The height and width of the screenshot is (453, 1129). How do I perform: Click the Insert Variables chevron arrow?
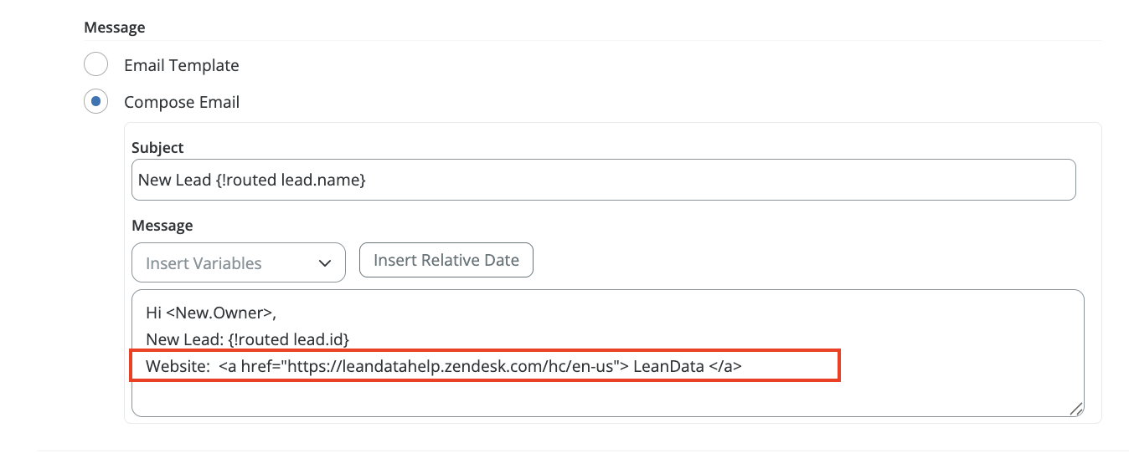click(x=326, y=263)
